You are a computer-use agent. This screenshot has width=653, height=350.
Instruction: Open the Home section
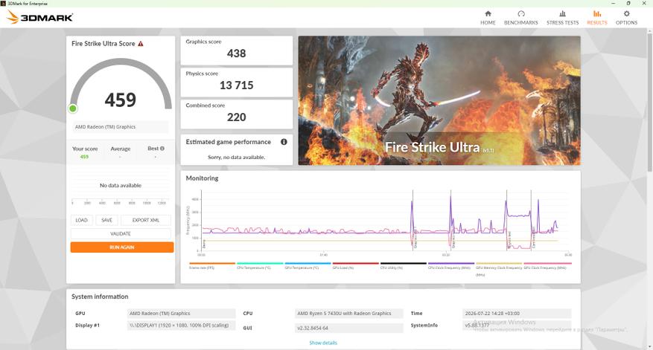pos(488,18)
